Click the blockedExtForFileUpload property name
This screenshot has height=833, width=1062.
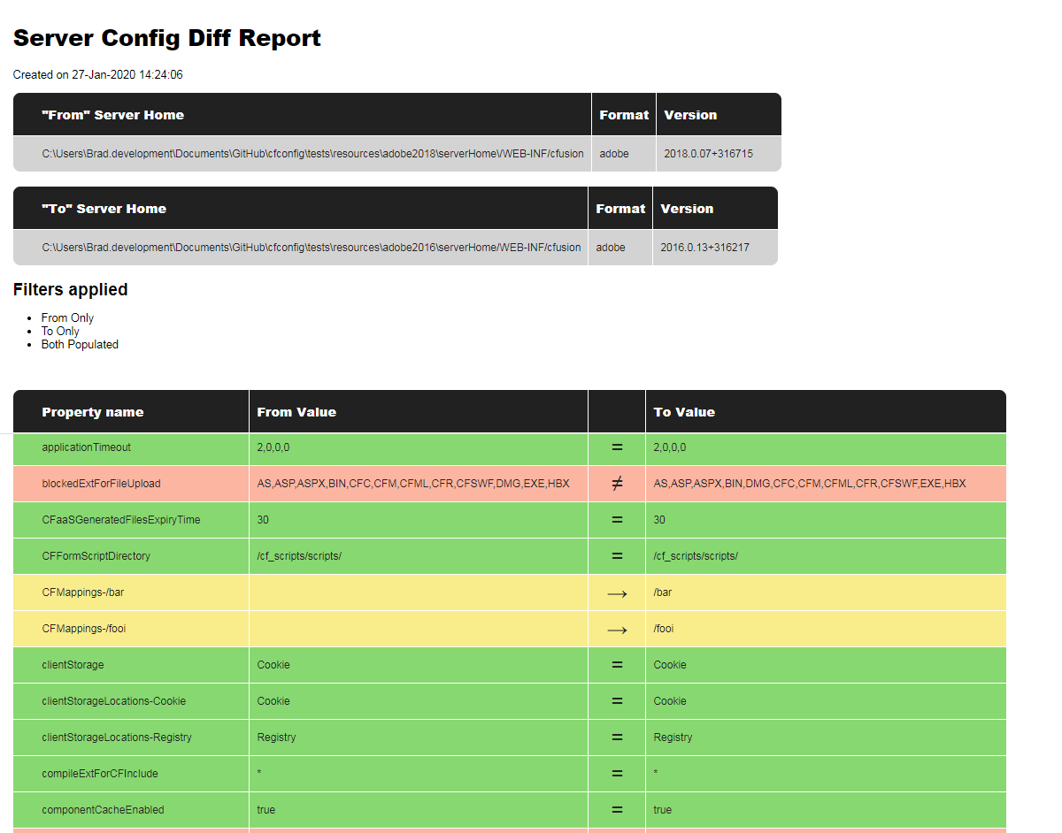(x=101, y=484)
